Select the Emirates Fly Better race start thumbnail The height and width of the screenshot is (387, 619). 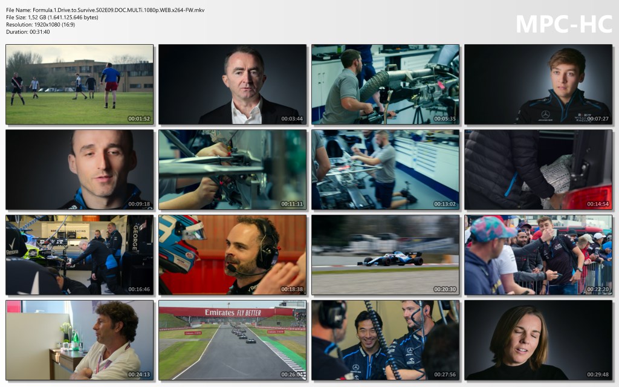pos(232,340)
